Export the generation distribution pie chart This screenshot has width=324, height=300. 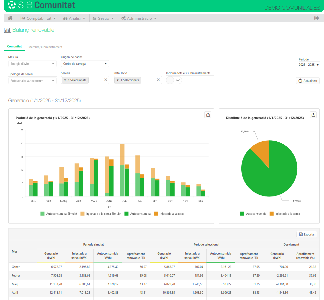313,115
